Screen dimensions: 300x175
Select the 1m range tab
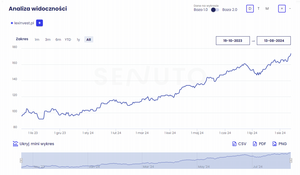pyautogui.click(x=37, y=40)
